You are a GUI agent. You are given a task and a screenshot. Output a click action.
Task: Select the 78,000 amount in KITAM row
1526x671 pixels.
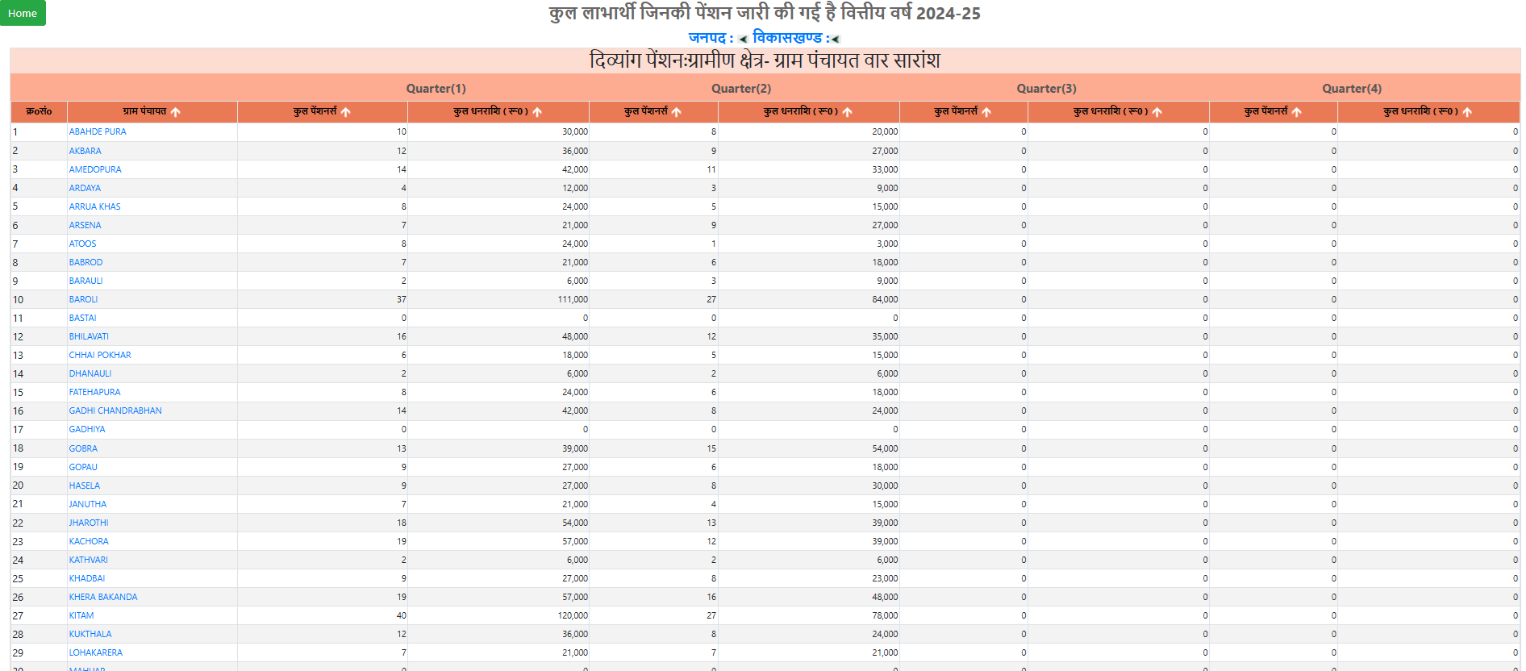coord(885,615)
